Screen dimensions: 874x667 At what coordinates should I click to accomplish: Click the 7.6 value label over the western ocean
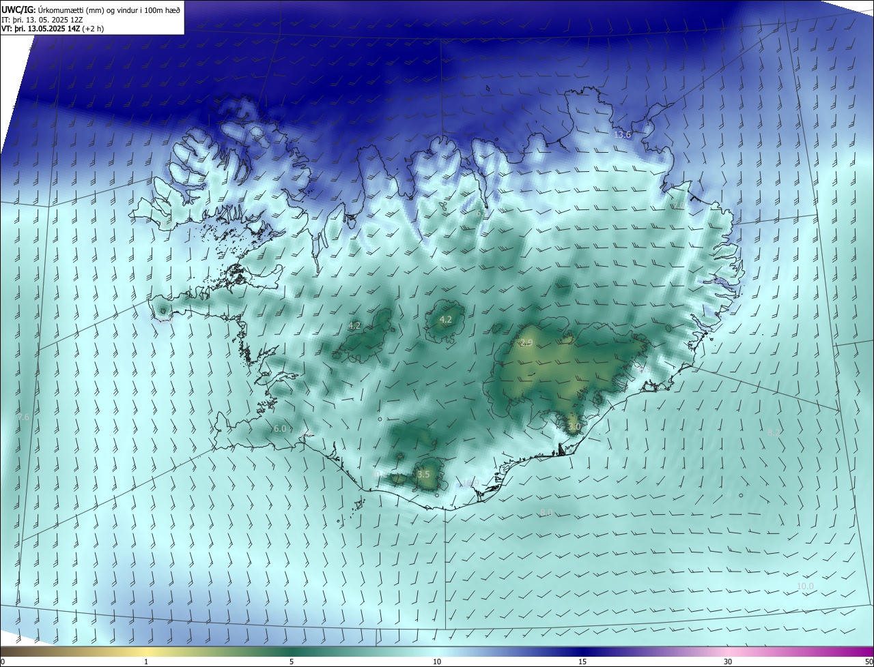click(24, 417)
